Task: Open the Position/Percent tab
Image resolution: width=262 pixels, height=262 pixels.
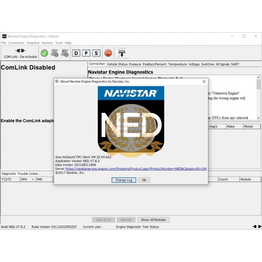Action: click(x=155, y=64)
